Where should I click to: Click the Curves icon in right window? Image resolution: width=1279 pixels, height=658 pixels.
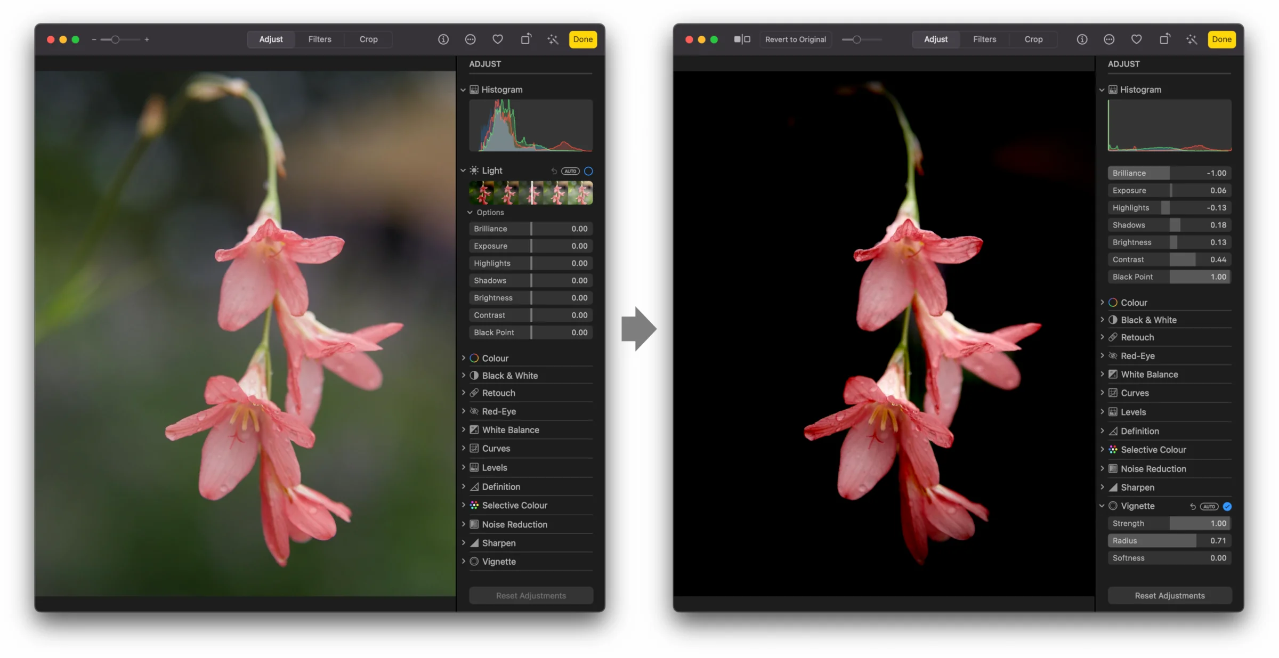1113,393
